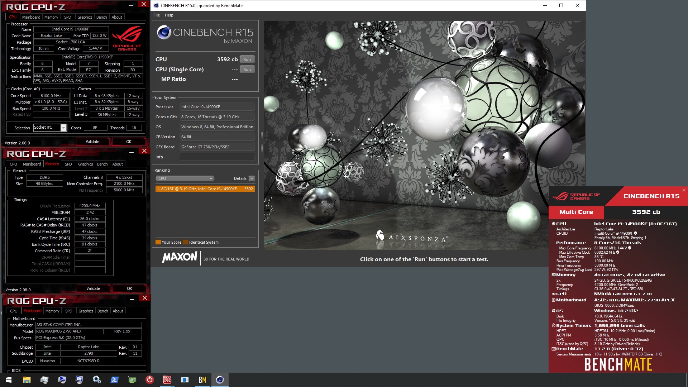
Task: Click the ROG MAXIMUS Z790 APEX model field
Action: click(69, 331)
